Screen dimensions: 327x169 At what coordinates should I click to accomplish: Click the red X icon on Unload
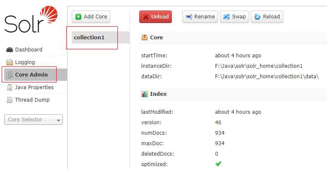point(146,17)
